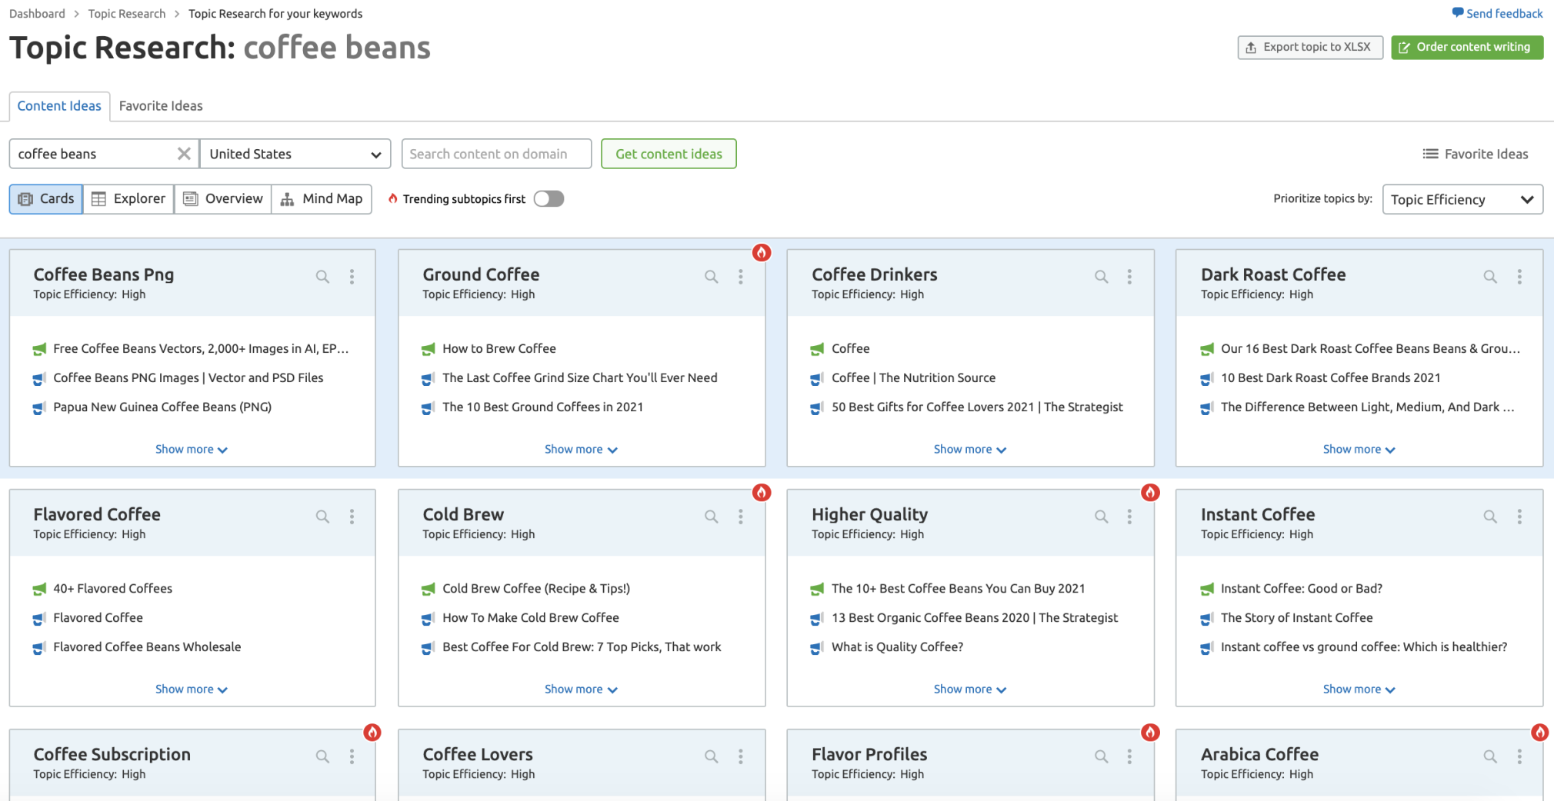This screenshot has height=801, width=1554.
Task: Expand Show more on Higher Quality card
Action: pyautogui.click(x=970, y=690)
